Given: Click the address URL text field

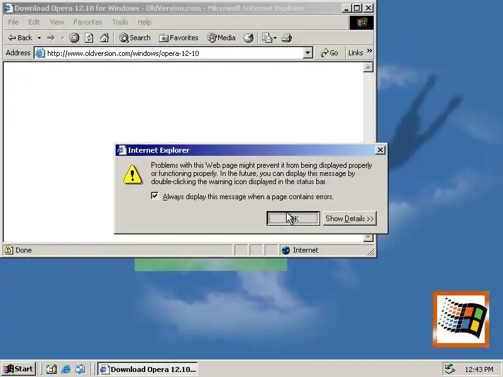Looking at the screenshot, I should click(x=175, y=53).
